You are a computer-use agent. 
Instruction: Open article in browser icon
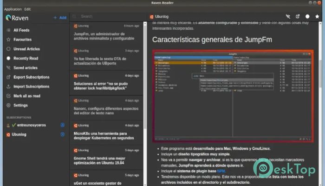coord(298,16)
